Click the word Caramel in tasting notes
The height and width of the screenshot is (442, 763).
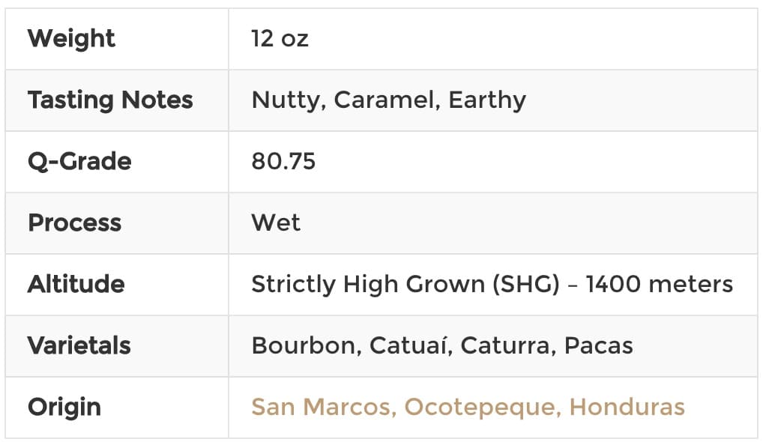[x=387, y=100]
